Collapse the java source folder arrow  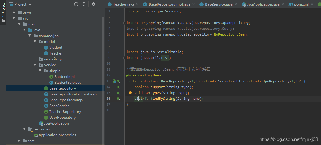coord(24,30)
